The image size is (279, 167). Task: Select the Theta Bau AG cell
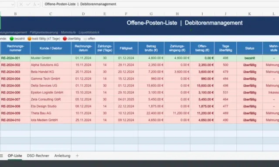coord(51,113)
